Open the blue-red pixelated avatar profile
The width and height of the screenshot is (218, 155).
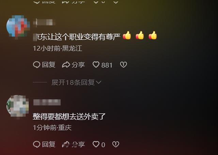18,27
